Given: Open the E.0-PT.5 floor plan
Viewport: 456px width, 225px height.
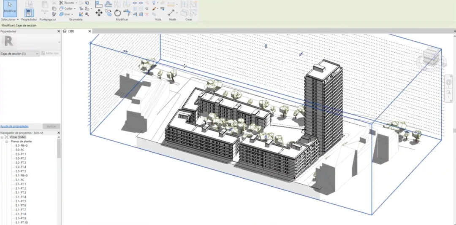Looking at the screenshot, I should (x=21, y=171).
